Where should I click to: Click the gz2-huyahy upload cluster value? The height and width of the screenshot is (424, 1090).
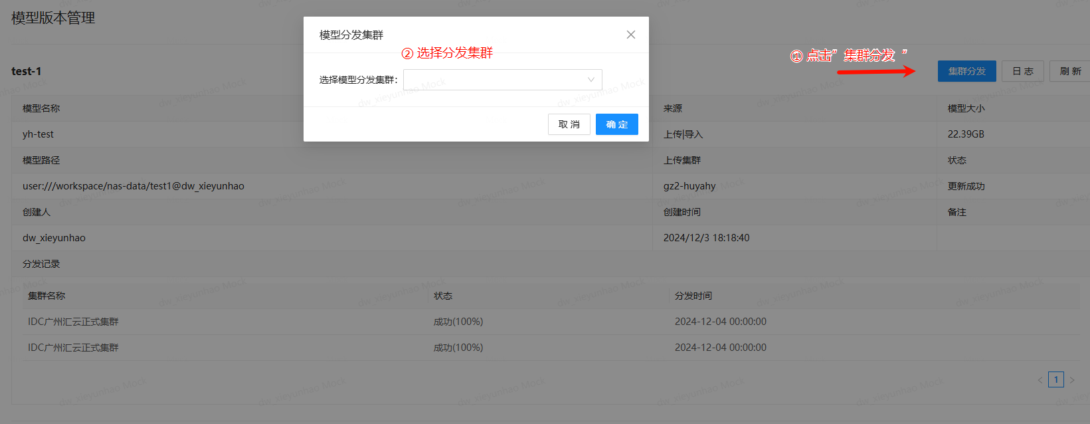coord(689,186)
